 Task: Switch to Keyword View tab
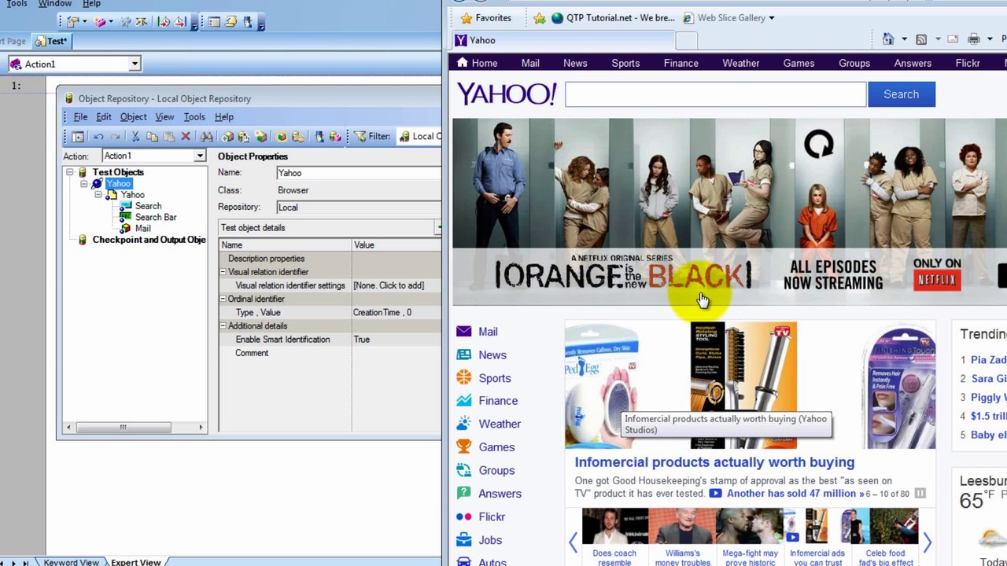pyautogui.click(x=71, y=562)
